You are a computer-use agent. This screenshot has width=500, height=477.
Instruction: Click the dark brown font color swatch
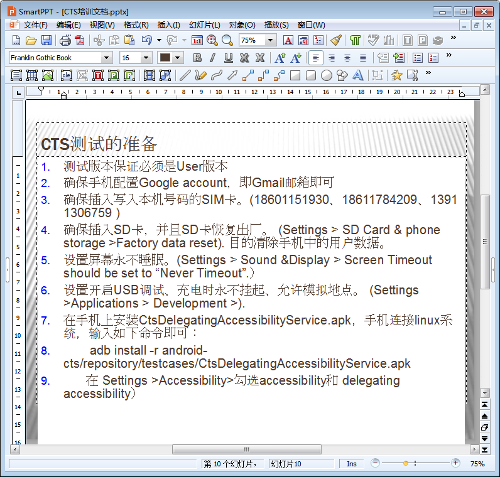(x=165, y=58)
